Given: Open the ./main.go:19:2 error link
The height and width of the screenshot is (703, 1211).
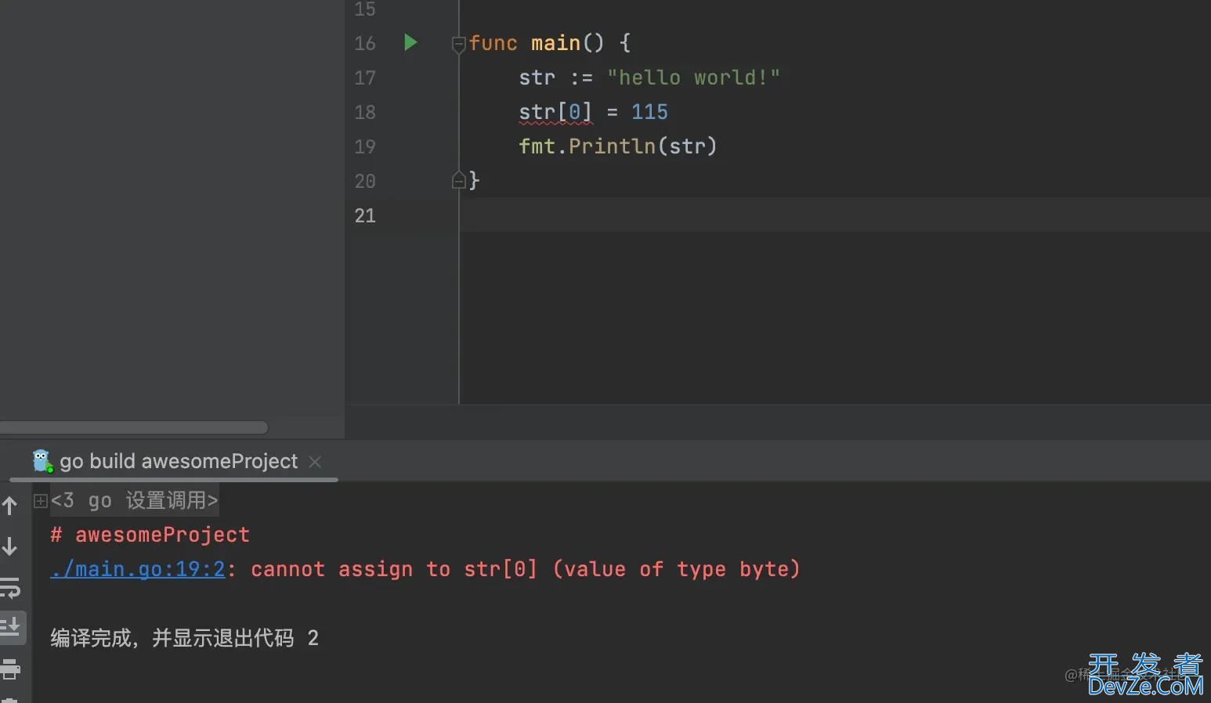Looking at the screenshot, I should (x=138, y=569).
